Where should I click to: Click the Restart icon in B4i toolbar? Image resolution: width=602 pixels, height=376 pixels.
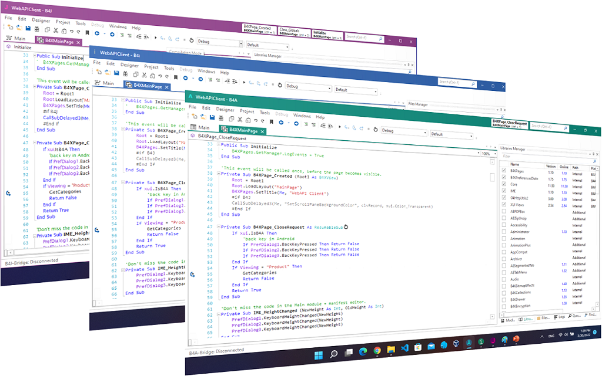(280, 85)
